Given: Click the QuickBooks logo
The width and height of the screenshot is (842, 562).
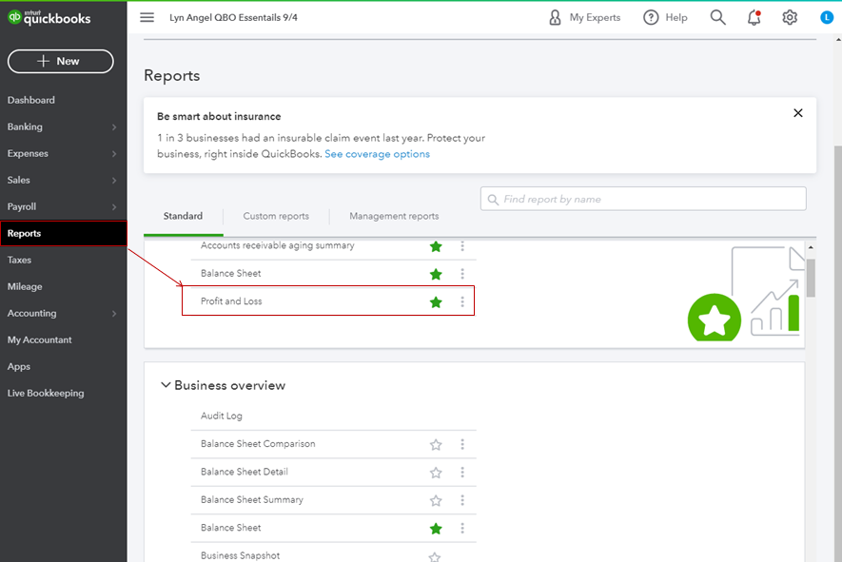Looking at the screenshot, I should 49,18.
